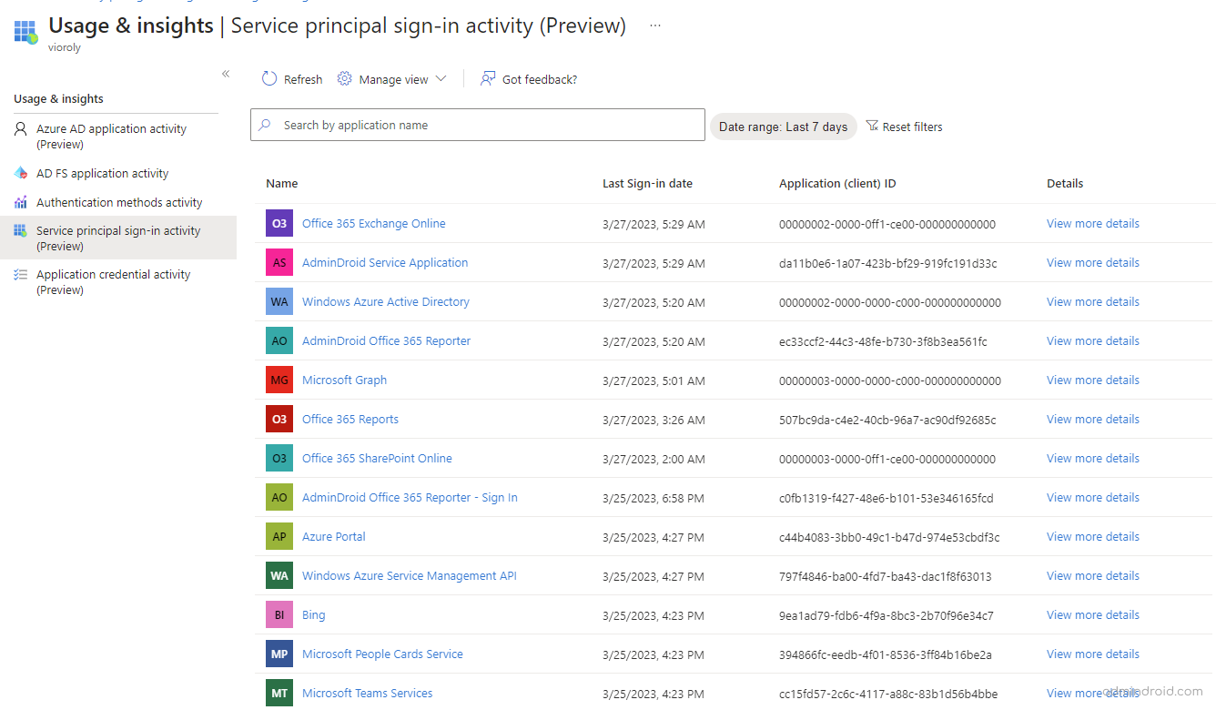
Task: Click the Manage view gear icon
Action: tap(344, 79)
